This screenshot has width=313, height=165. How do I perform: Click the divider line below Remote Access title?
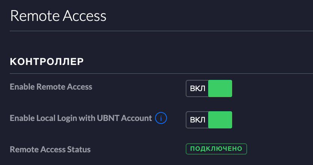161,31
